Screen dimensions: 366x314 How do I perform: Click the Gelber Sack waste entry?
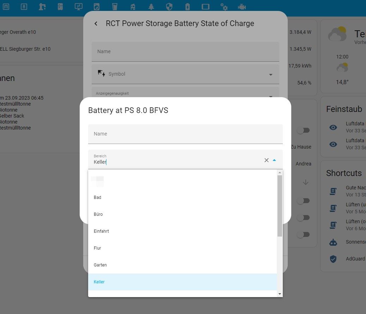point(12,116)
